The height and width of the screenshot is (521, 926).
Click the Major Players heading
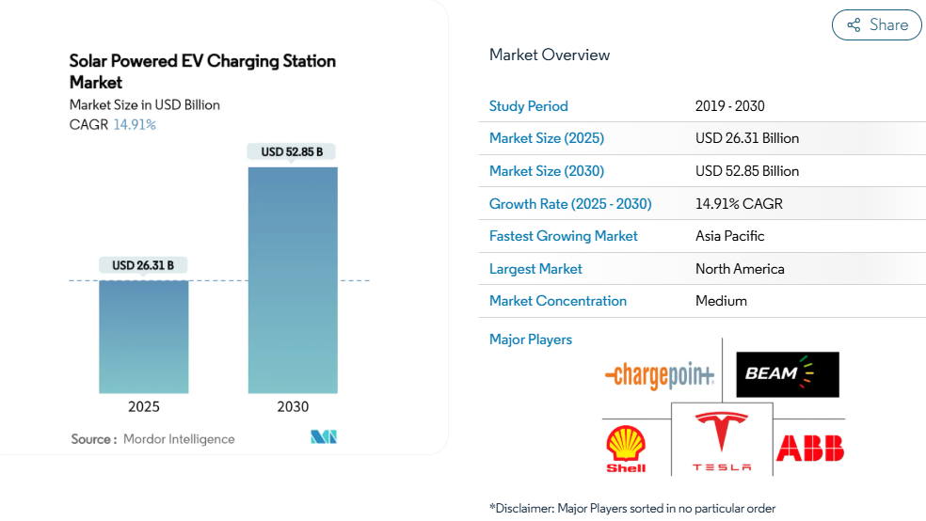pos(530,339)
